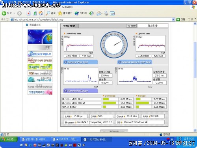Screen dimensions: 197x148
Task: Open the General Ping Test tab
Action: click(x=81, y=62)
